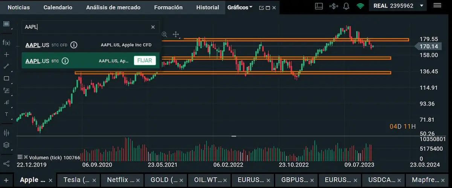Screen dimensions: 452x188
Task: Click the share chart icon
Action: [6, 164]
